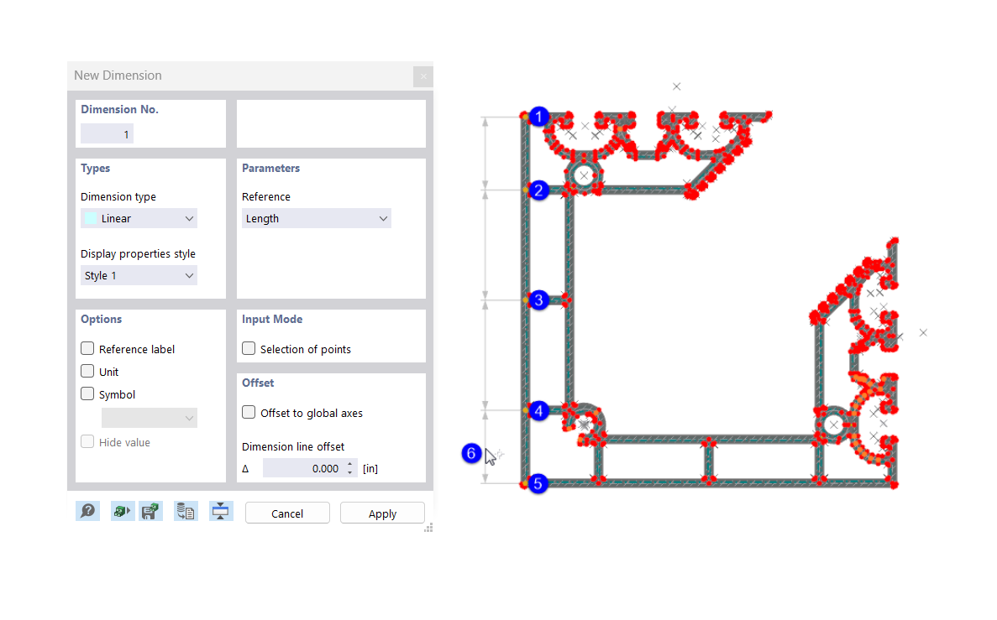Open units and decimal places settings via the database icon
This screenshot has height=620, width=997.
pos(186,511)
